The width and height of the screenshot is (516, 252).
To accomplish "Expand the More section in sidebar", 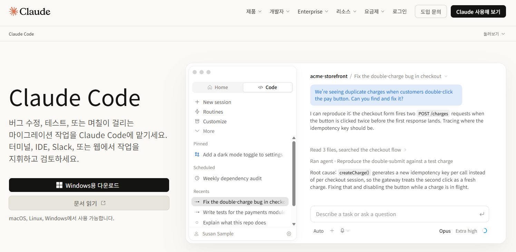I will coord(205,131).
